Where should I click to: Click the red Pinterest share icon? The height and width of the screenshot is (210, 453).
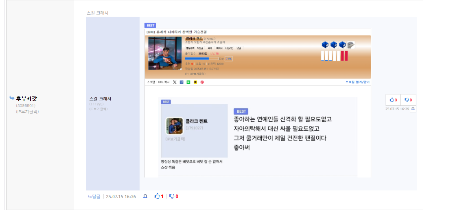point(202,82)
